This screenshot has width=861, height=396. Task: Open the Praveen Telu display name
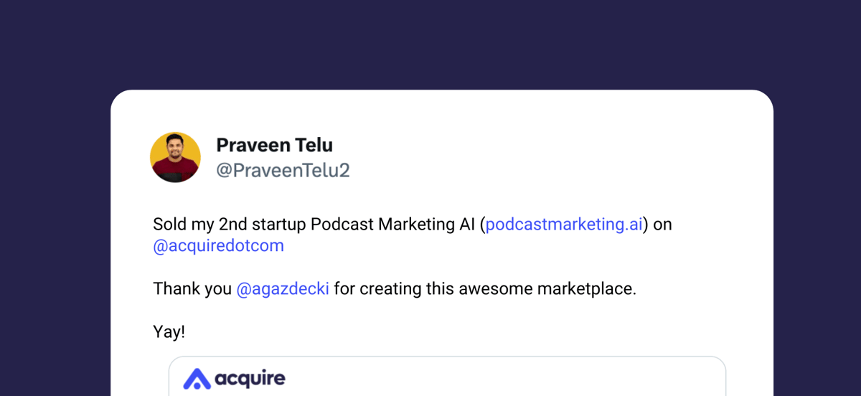pos(274,145)
